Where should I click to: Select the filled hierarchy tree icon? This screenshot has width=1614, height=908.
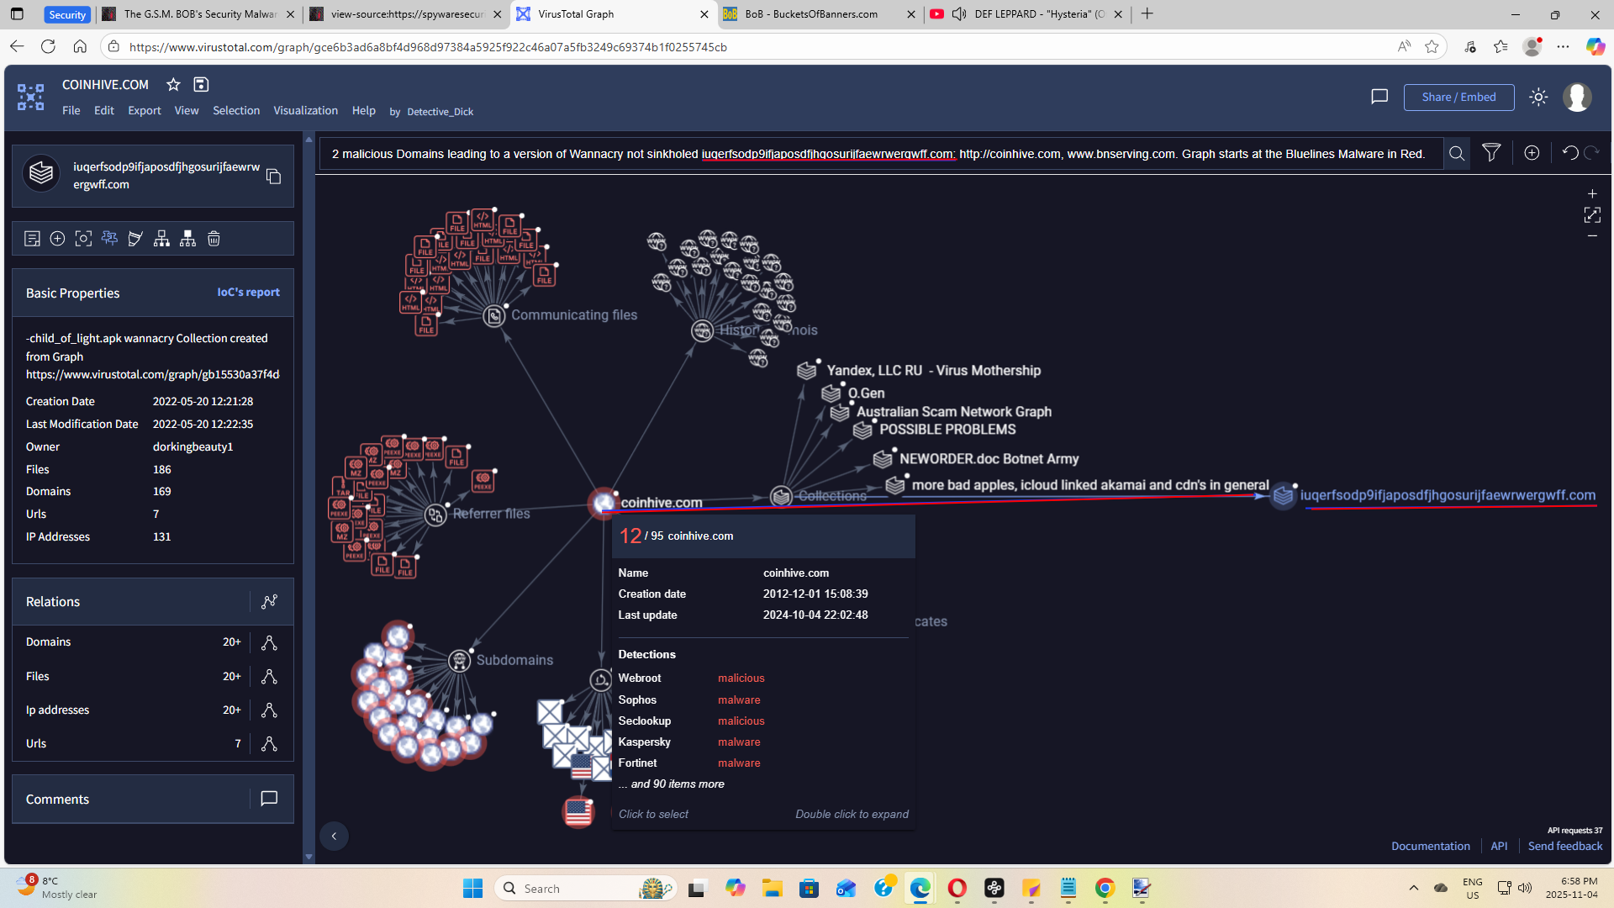[x=187, y=239]
